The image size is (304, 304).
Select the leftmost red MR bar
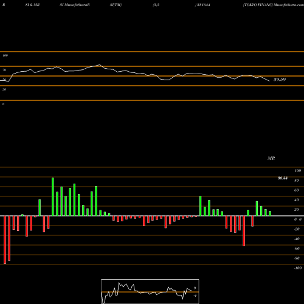[x=5, y=240]
